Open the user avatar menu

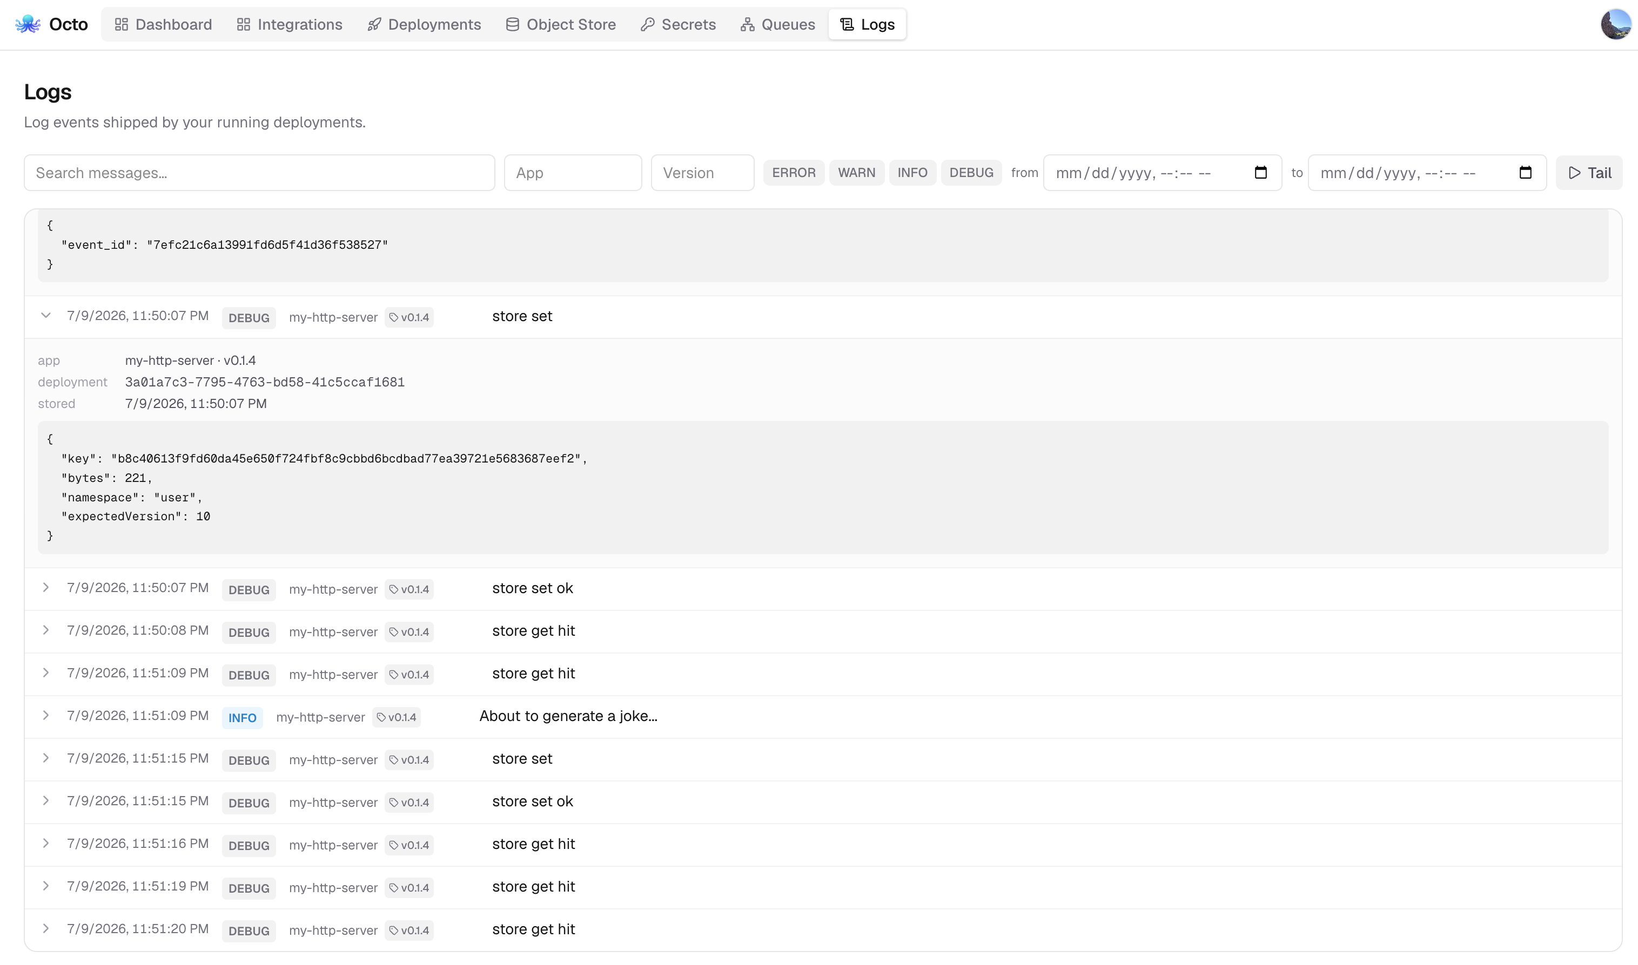coord(1615,24)
